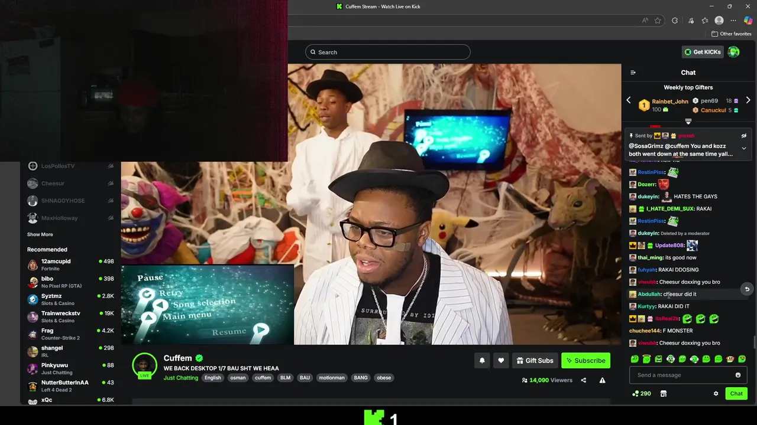The image size is (757, 425).
Task: Open the user account avatar menu
Action: [734, 52]
